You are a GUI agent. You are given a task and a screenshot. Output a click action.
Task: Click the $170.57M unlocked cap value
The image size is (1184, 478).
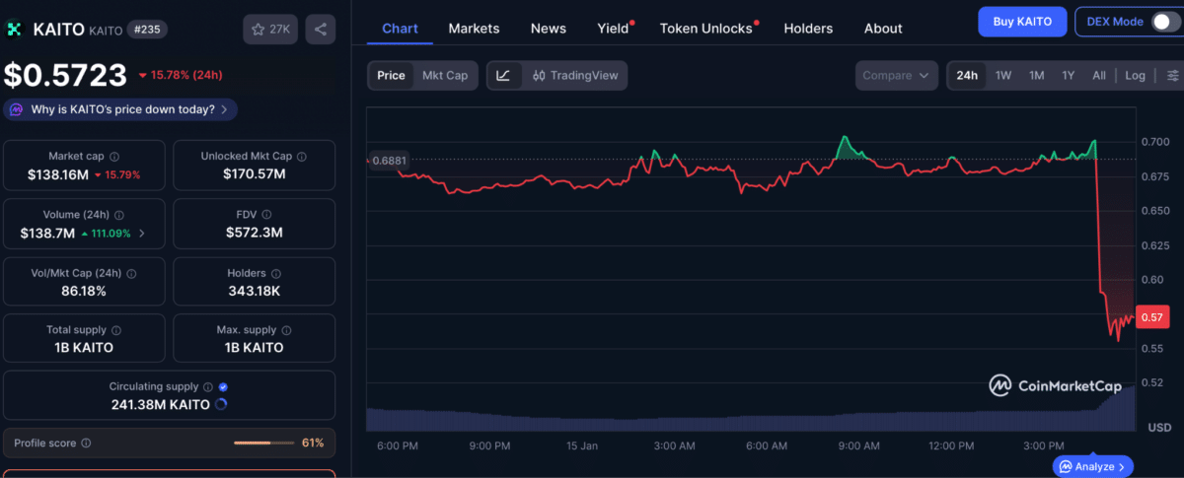click(254, 174)
